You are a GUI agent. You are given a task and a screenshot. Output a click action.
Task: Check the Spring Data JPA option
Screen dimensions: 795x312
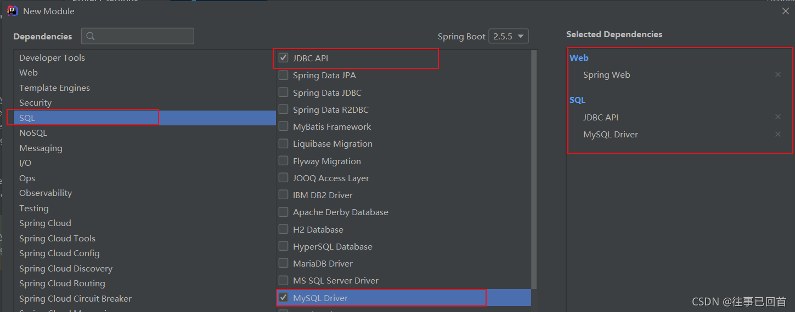pyautogui.click(x=283, y=75)
